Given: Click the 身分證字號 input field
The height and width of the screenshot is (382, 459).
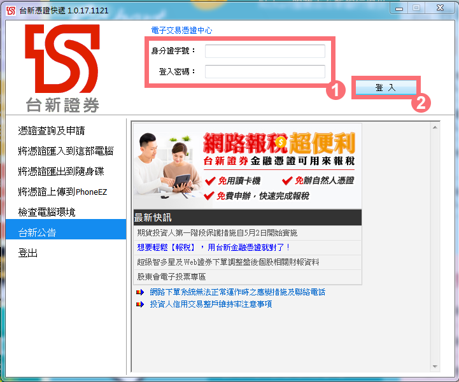Looking at the screenshot, I should pyautogui.click(x=265, y=51).
